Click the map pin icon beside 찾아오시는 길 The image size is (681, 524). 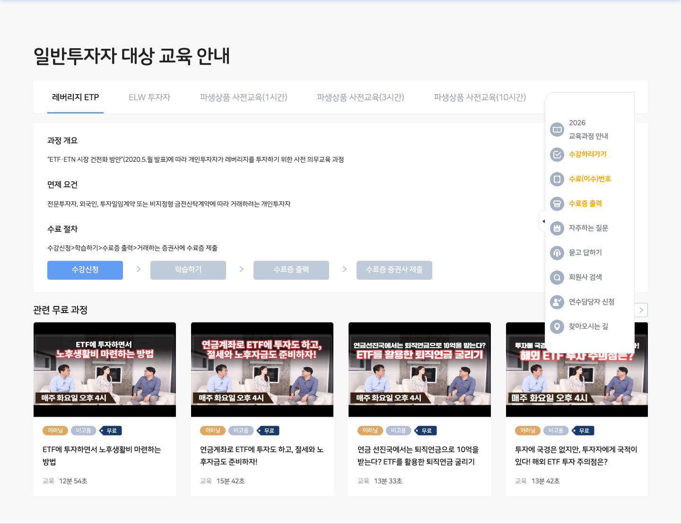coord(557,326)
